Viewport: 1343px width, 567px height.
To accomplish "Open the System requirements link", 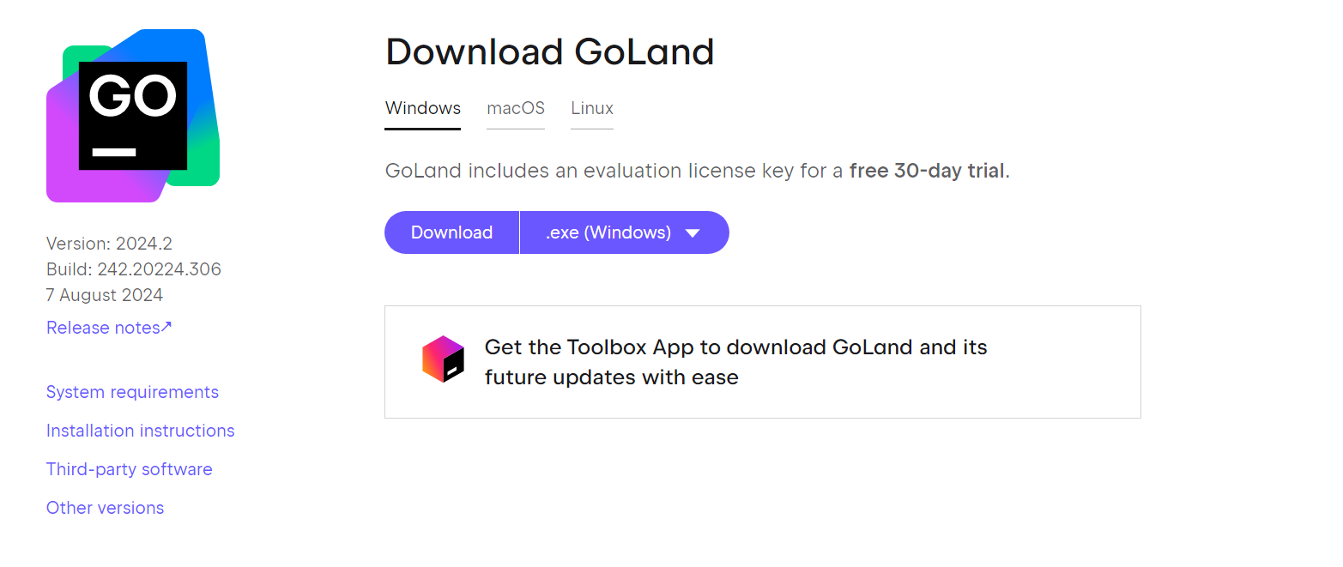I will click(x=132, y=392).
